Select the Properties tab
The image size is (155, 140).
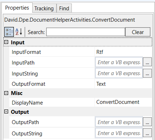point(17,8)
